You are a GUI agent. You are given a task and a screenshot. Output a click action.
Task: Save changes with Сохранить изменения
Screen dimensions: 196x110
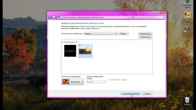(131, 94)
